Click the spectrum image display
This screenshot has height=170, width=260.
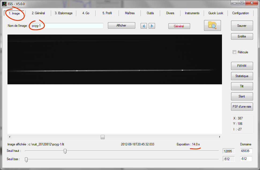pyautogui.click(x=115, y=59)
